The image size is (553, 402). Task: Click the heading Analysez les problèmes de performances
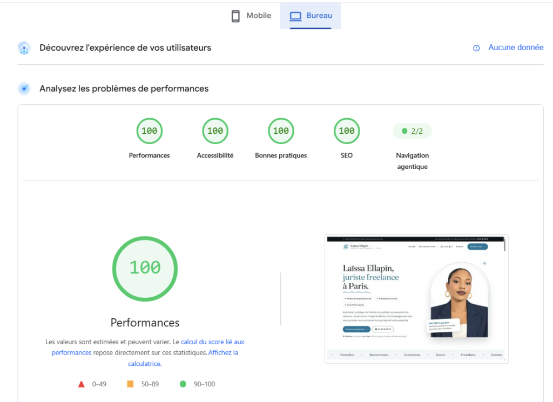pos(124,89)
